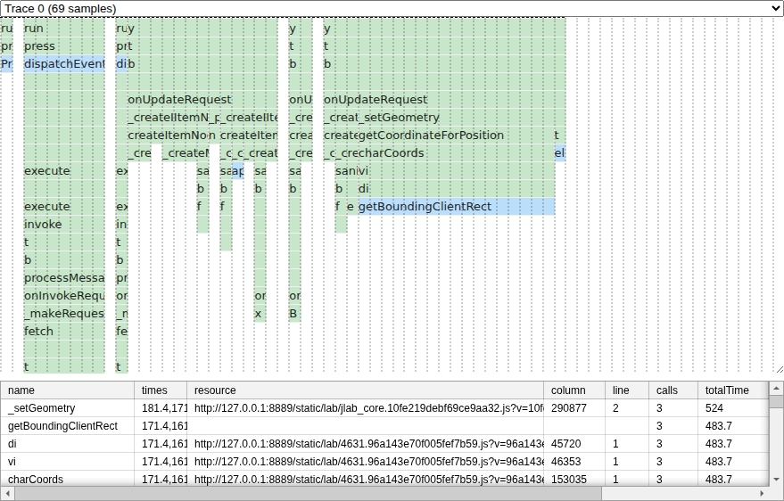Sort table by times column header
The width and height of the screenshot is (784, 501).
161,390
